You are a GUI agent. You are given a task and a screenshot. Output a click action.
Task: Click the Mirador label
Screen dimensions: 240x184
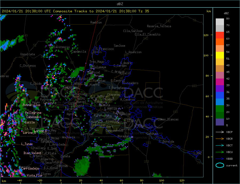123,136
